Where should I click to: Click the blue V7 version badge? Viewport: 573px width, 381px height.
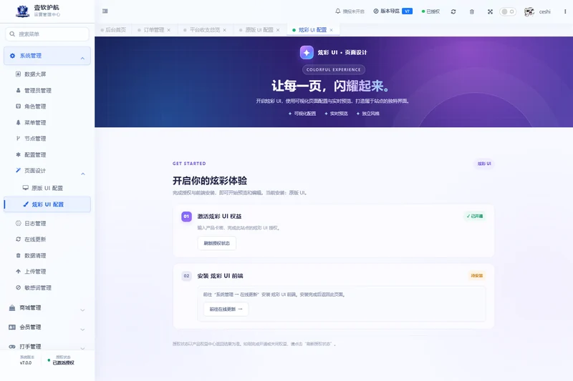407,11
